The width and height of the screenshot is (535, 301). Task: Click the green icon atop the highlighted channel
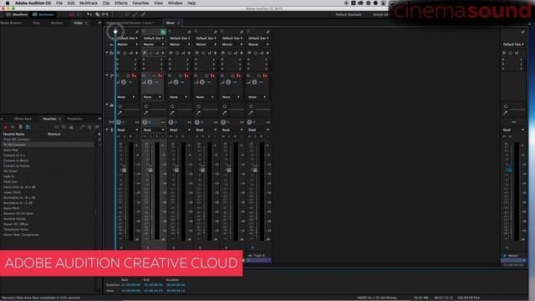click(x=163, y=32)
